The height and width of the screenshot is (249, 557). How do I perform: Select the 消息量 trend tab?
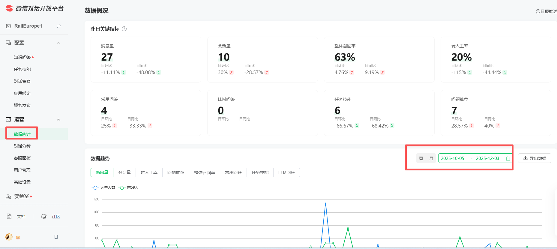pyautogui.click(x=102, y=172)
